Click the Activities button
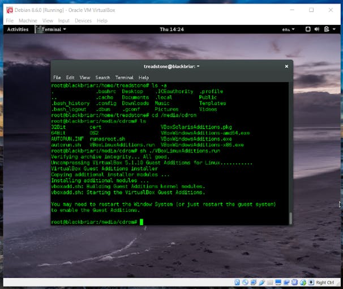Screen dimensions: 343x289 click(x=18, y=29)
